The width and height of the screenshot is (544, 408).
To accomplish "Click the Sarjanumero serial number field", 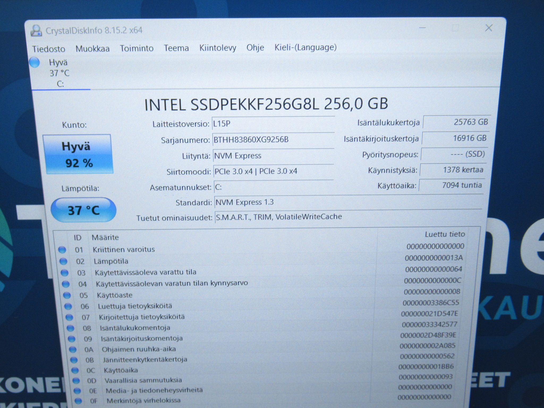I will pos(273,140).
